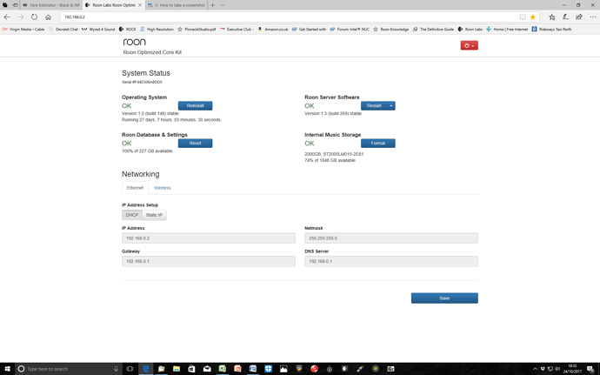The width and height of the screenshot is (600, 375).
Task: Open the Windows Start menu
Action: [7, 369]
